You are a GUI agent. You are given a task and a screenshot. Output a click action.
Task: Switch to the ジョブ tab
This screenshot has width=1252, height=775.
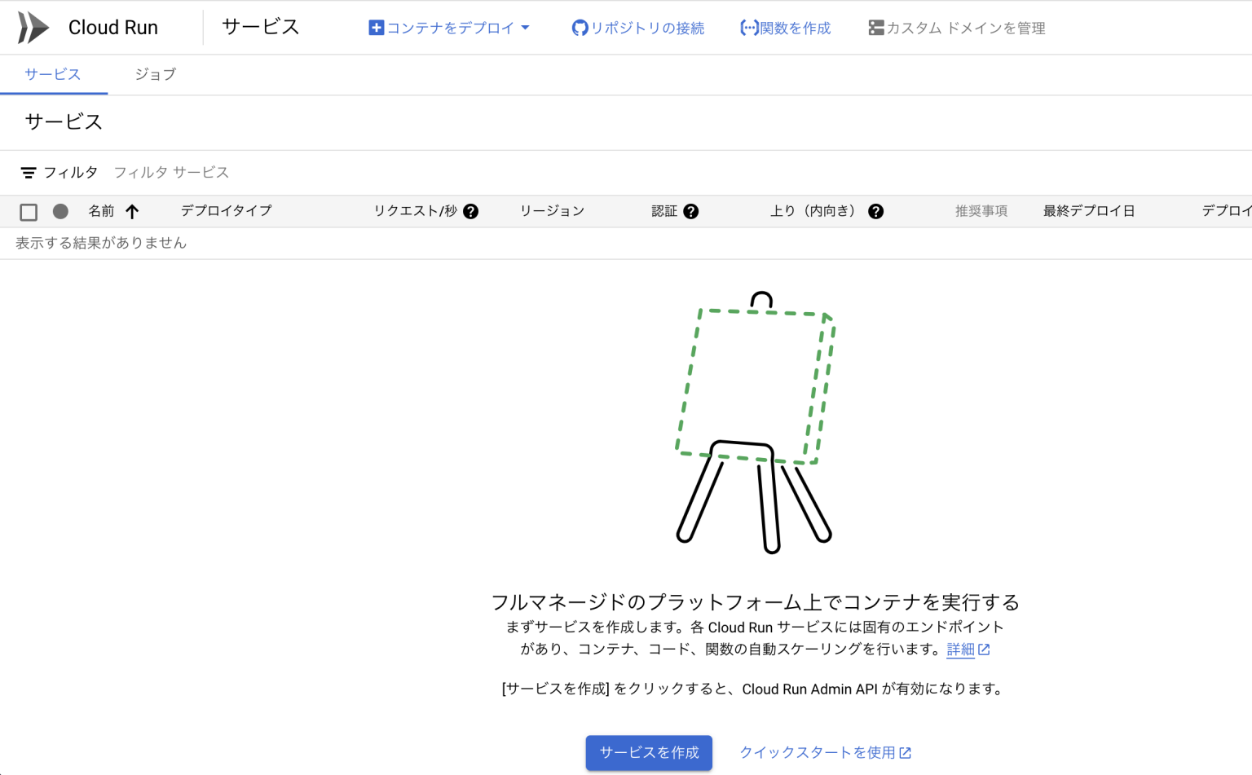tap(155, 74)
